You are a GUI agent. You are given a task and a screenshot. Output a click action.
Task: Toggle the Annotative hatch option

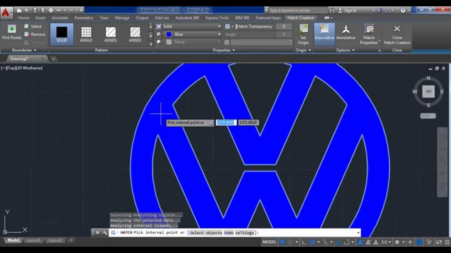tap(346, 32)
